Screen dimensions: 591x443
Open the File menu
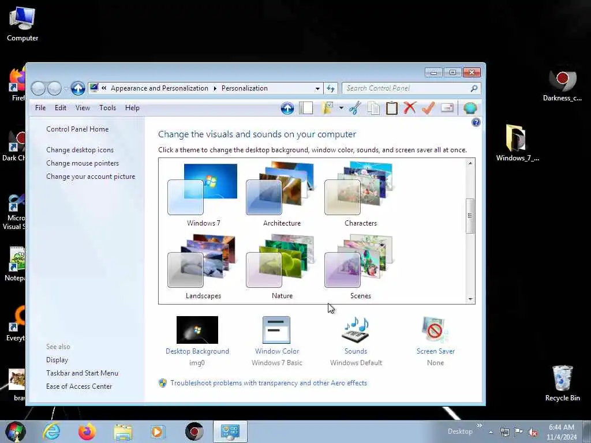(40, 108)
